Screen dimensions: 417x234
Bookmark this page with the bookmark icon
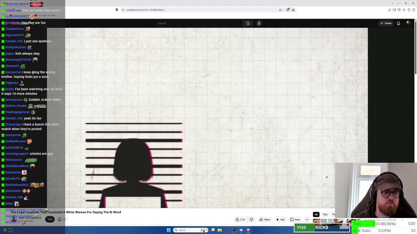117,10
